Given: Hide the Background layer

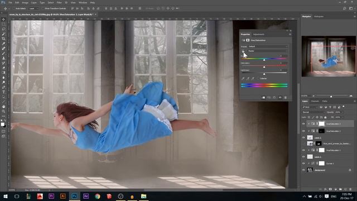Looking at the screenshot, I should (303, 170).
